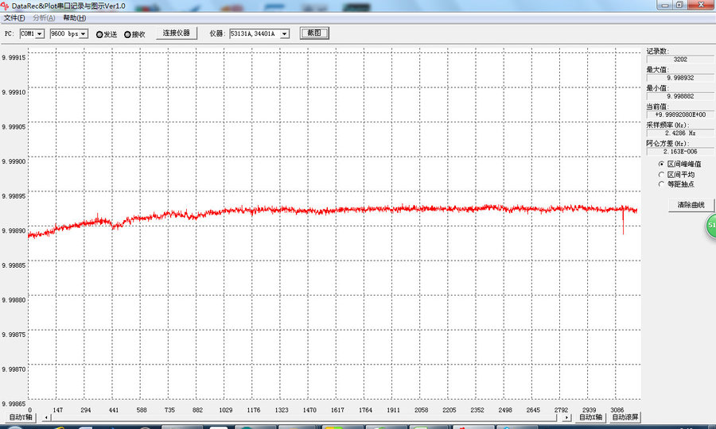Open the 帮助(H) menu
Screen dimensions: 716x429
[x=74, y=17]
